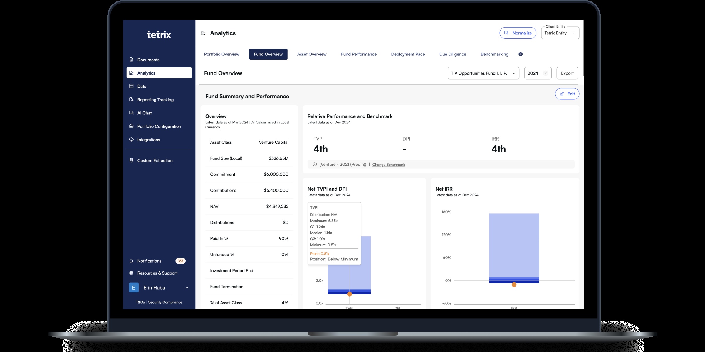
Task: Open Resources & Support globe icon
Action: point(131,273)
